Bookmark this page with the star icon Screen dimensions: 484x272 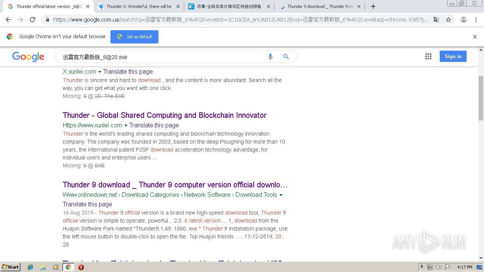pyautogui.click(x=448, y=20)
